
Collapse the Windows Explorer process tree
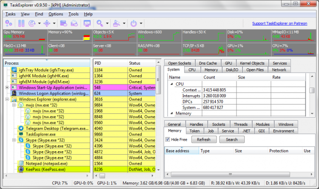pyautogui.click(x=7, y=99)
